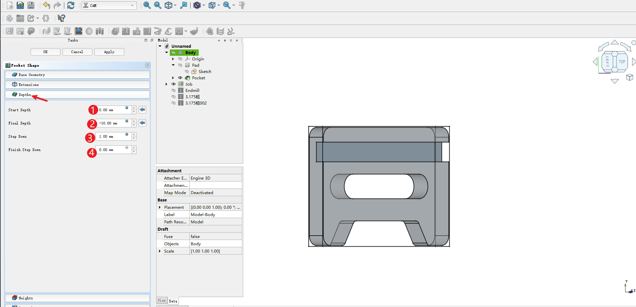Open the Heights section
The height and width of the screenshot is (307, 636).
coord(77,298)
